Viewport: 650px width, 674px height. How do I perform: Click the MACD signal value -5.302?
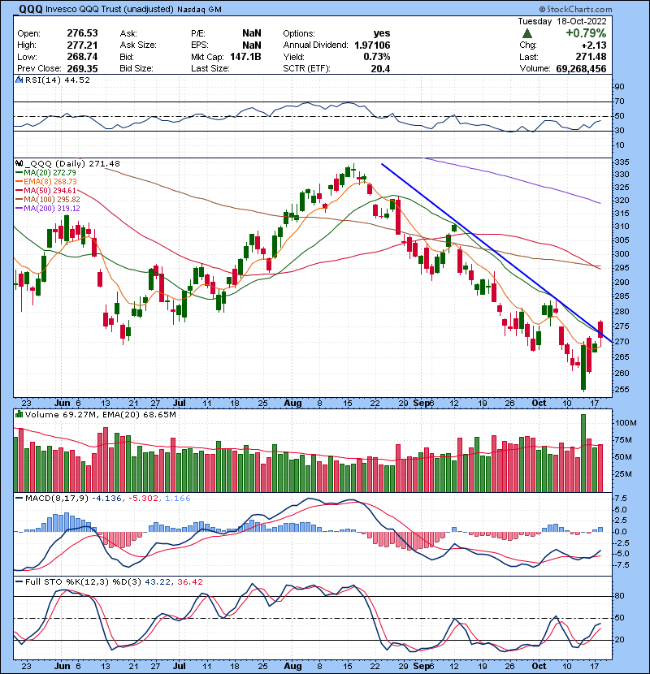[143, 499]
